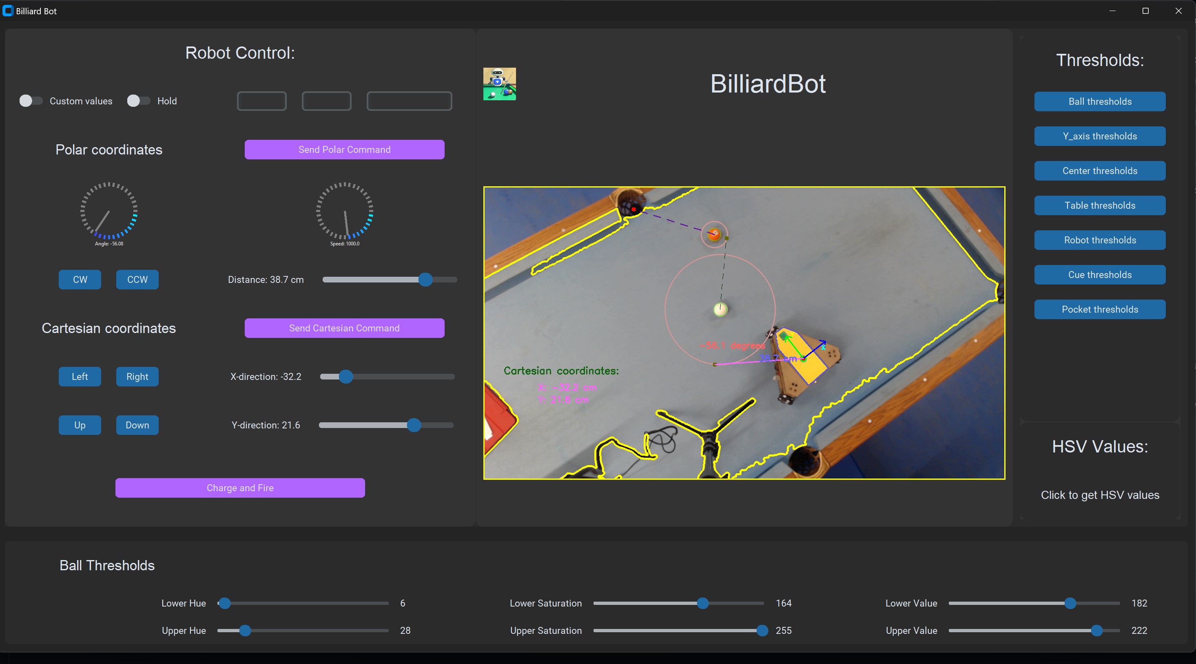
Task: Click the angle gauge dial
Action: pos(109,211)
